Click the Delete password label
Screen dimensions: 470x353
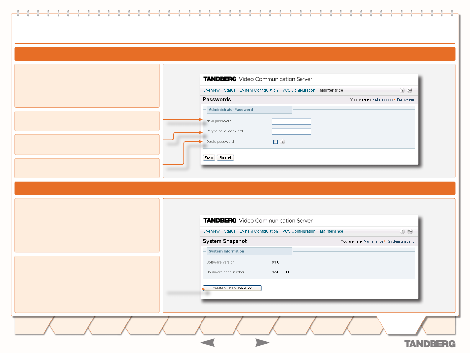[x=220, y=142]
